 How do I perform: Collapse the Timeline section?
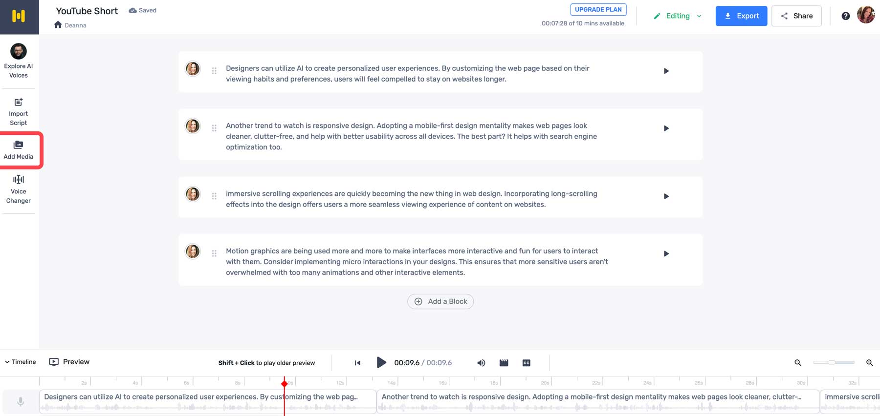tap(21, 362)
